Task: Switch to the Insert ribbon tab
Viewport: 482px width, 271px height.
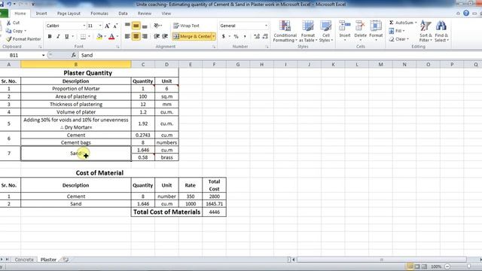Action: (x=41, y=14)
